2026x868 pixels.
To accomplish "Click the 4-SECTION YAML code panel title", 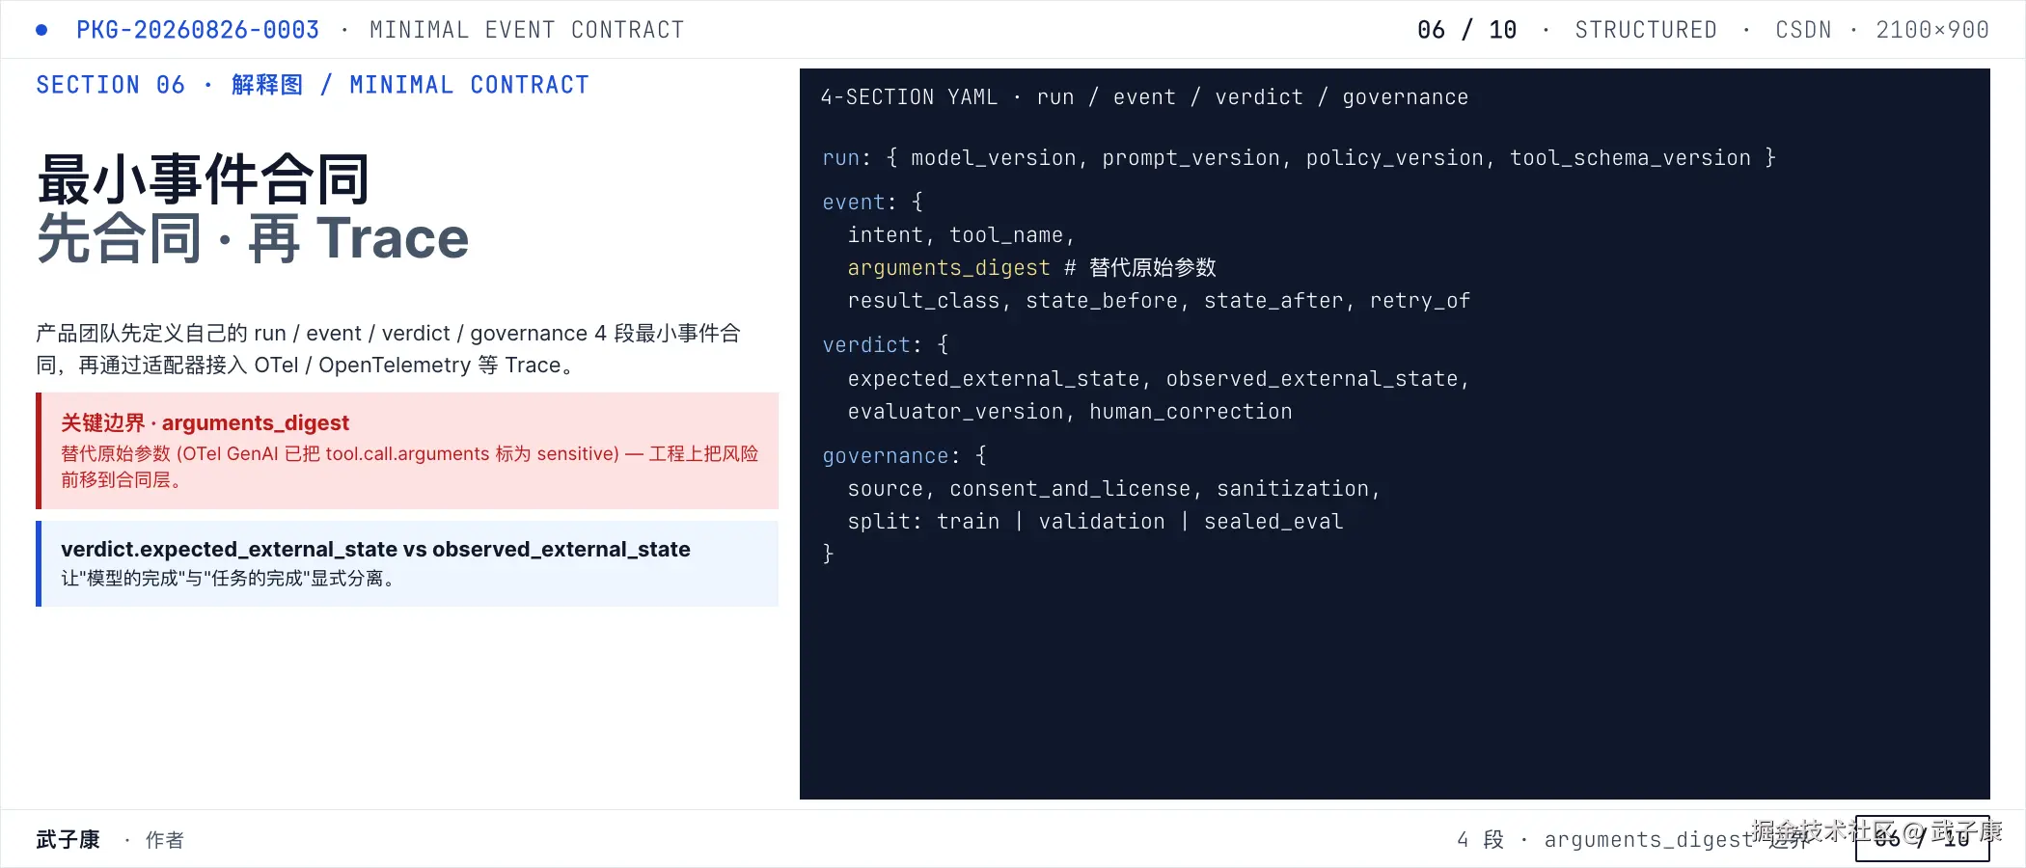I will coord(1144,97).
